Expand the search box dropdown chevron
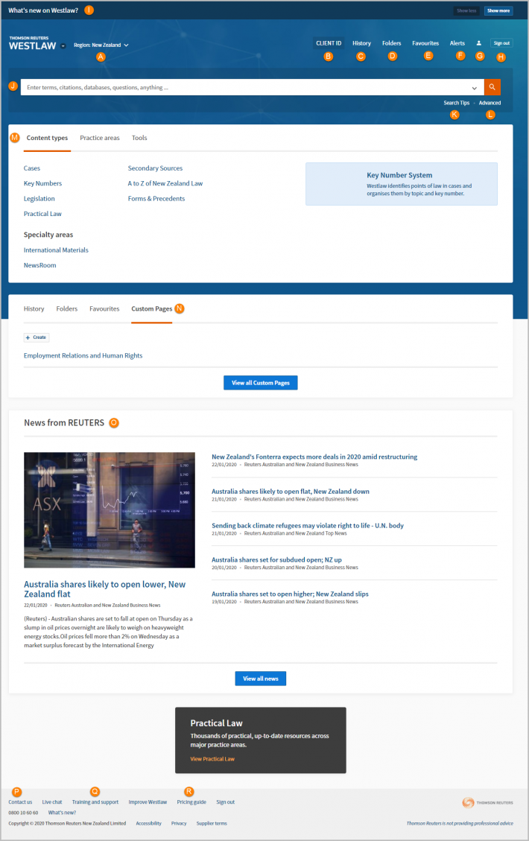The image size is (529, 841). [x=475, y=88]
